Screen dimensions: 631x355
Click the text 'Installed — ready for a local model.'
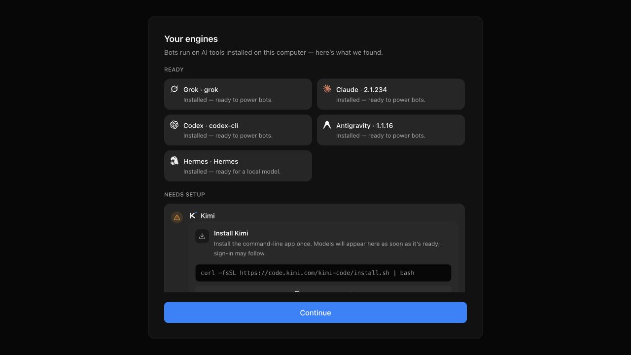pos(232,172)
